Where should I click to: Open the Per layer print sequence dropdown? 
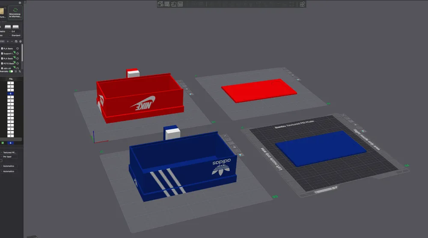click(9, 157)
